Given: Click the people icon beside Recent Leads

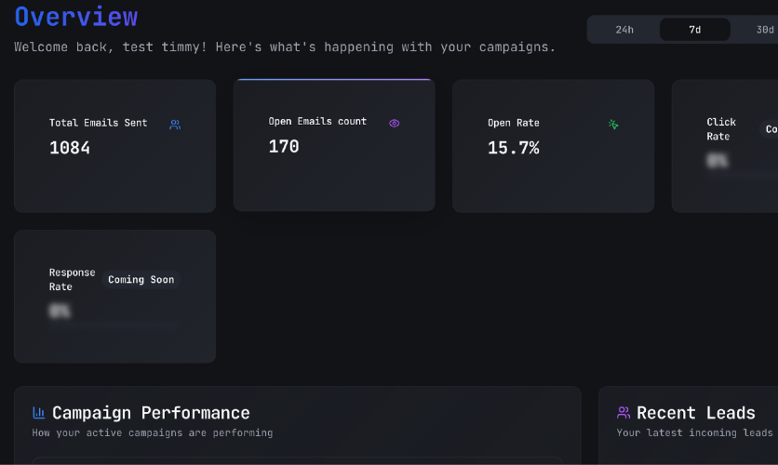Looking at the screenshot, I should click(x=624, y=412).
